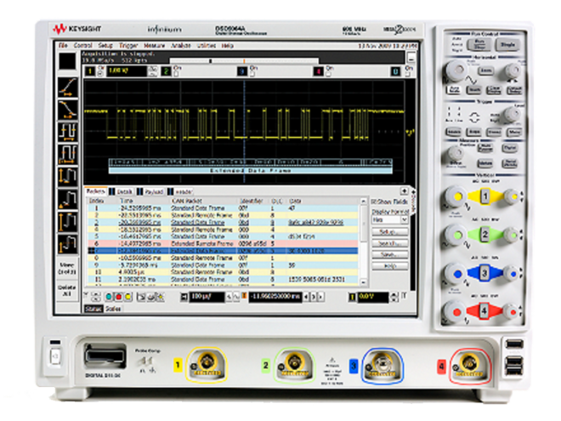Click the packet table vertical scrollbar

(x=364, y=242)
